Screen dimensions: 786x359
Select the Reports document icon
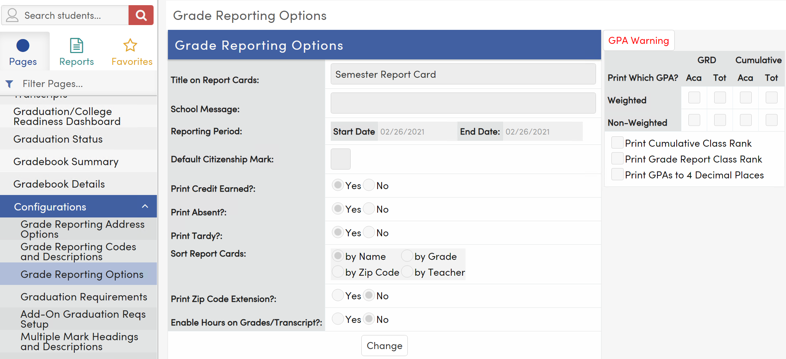(76, 45)
